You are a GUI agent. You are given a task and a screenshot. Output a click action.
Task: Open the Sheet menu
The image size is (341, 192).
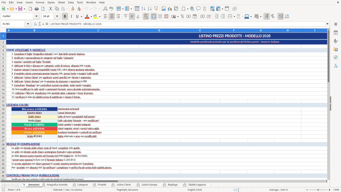pyautogui.click(x=61, y=2)
